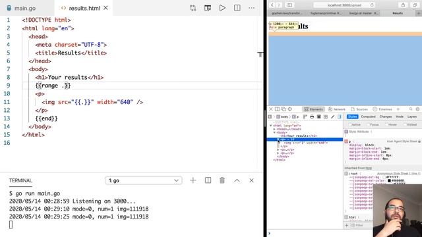Click the white --jsonpeep-ext-bg swatch
This screenshot has height=237, width=422.
[x=384, y=177]
